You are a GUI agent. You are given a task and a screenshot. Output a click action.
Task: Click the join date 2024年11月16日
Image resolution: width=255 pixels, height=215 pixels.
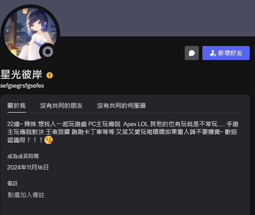tap(28, 167)
